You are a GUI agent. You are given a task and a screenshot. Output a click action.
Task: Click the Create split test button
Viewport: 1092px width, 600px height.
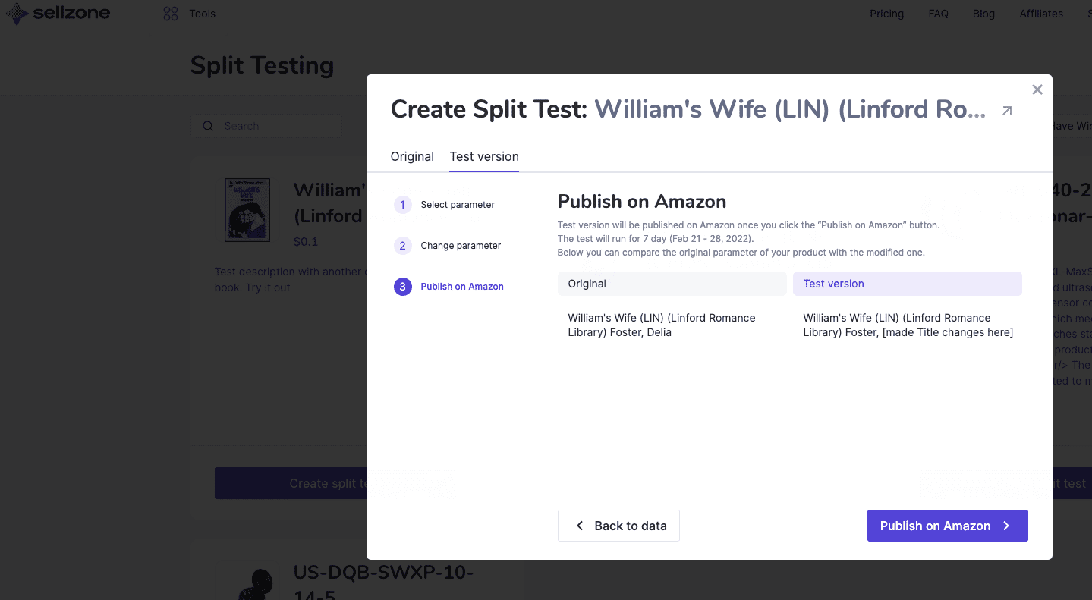[x=304, y=483]
